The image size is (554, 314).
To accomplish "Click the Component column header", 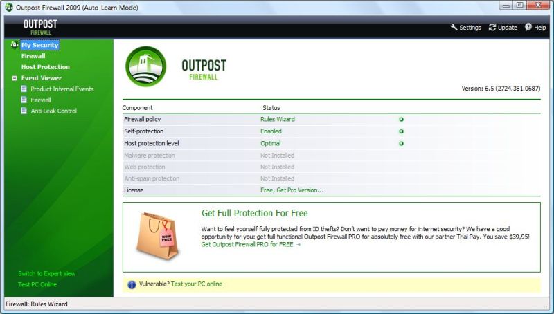I will (x=137, y=108).
